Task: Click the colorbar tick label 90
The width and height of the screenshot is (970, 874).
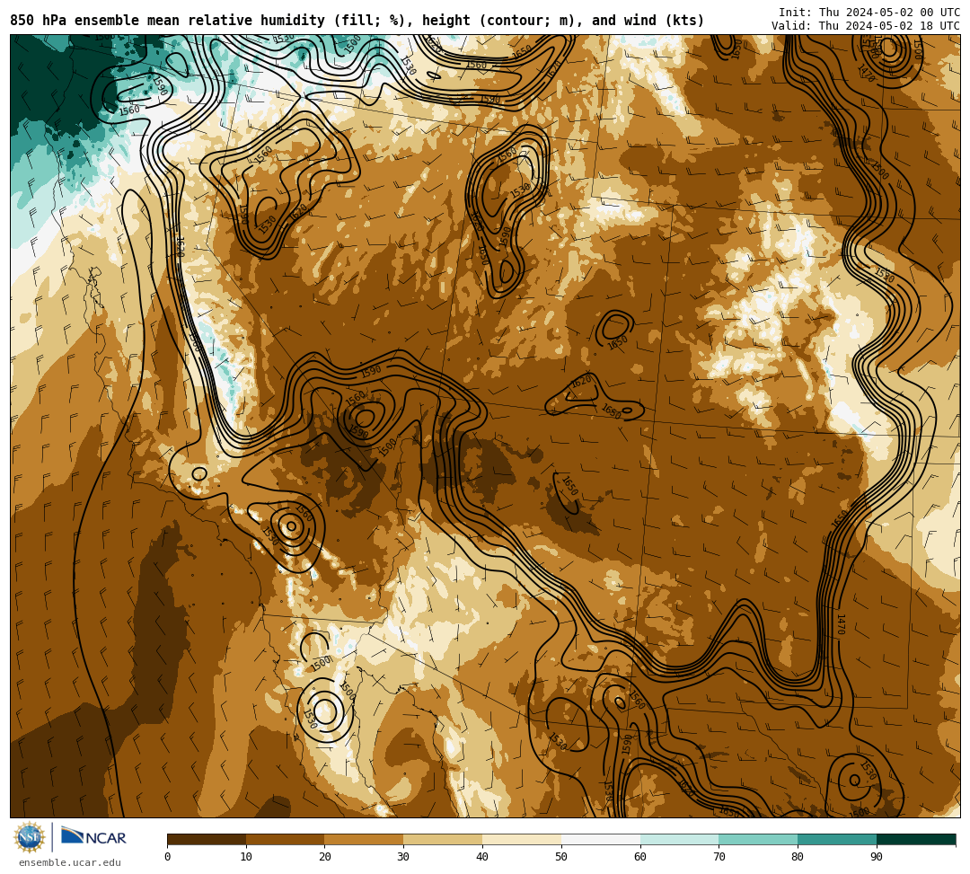Action: [x=877, y=857]
